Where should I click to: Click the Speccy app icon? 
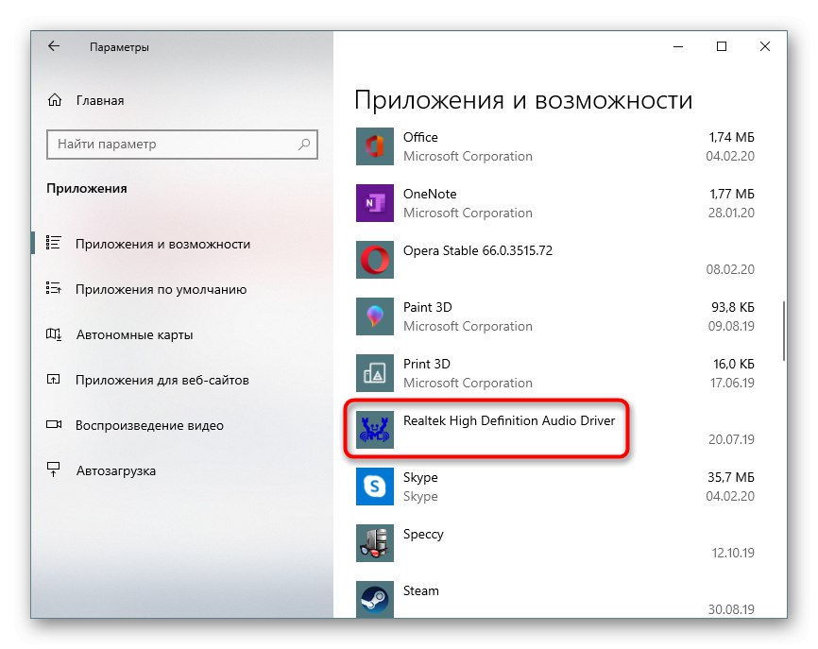click(375, 542)
